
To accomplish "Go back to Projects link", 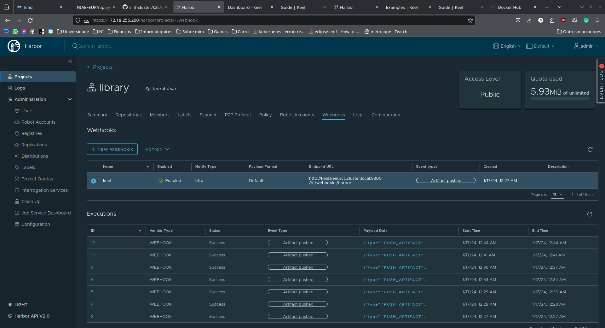I will tap(100, 67).
